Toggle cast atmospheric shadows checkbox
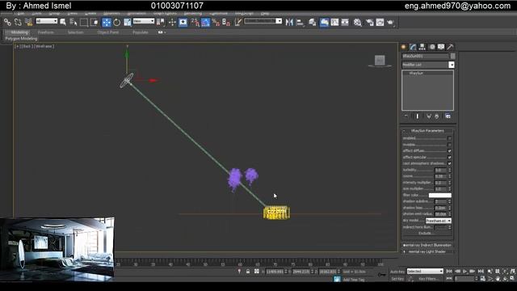This screenshot has height=291, width=517. pos(449,163)
